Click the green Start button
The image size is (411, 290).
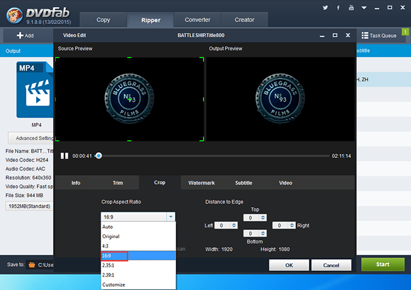(383, 264)
